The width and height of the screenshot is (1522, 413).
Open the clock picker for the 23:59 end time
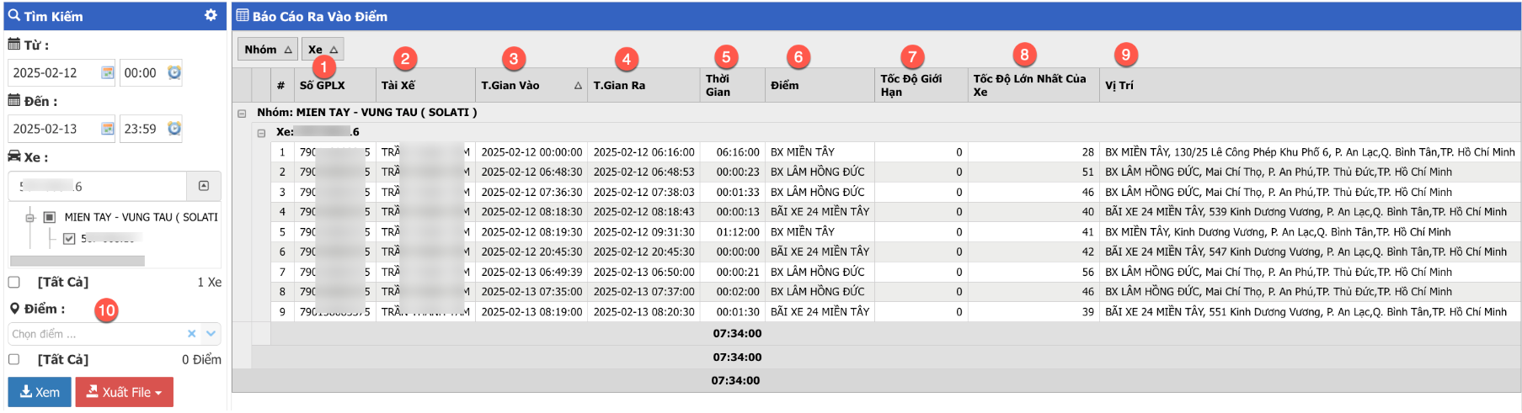tap(174, 129)
